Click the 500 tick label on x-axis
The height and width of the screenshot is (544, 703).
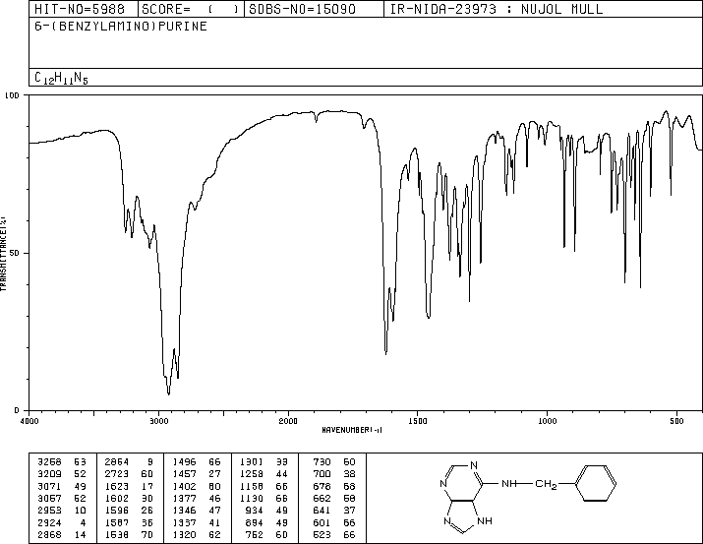(676, 421)
